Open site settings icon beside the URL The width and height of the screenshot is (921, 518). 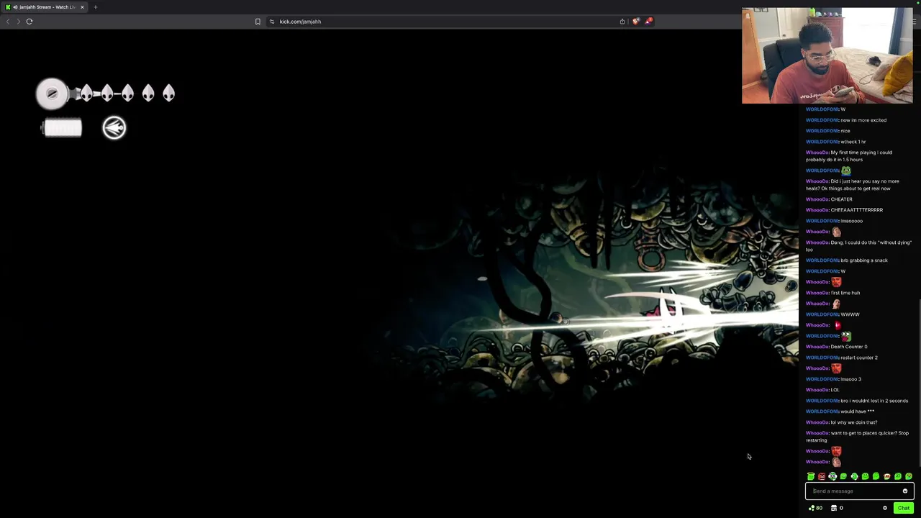coord(272,22)
